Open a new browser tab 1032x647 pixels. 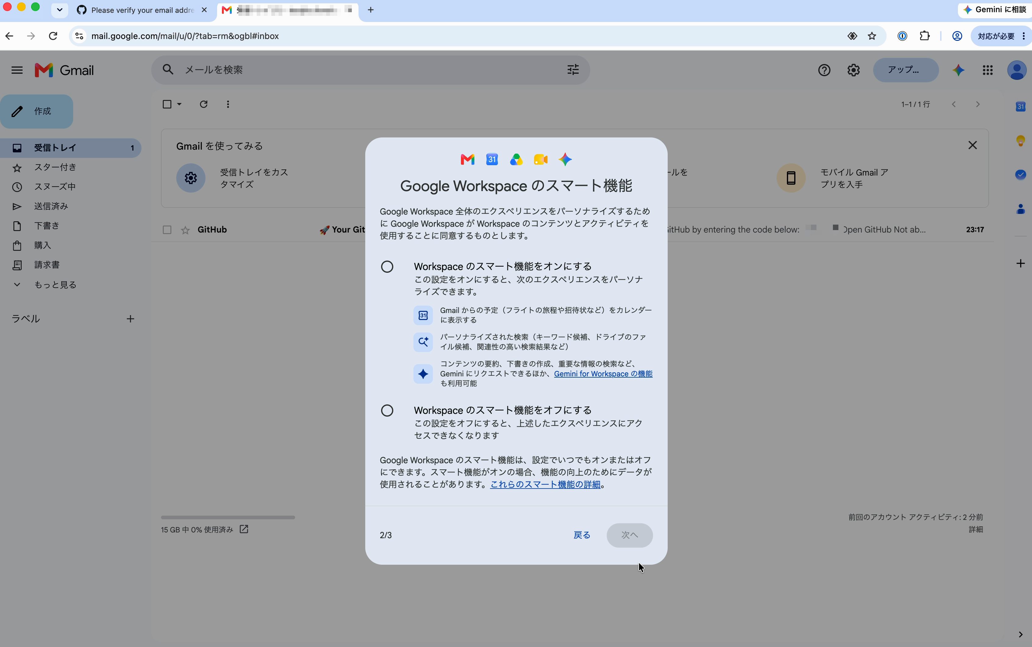click(371, 9)
